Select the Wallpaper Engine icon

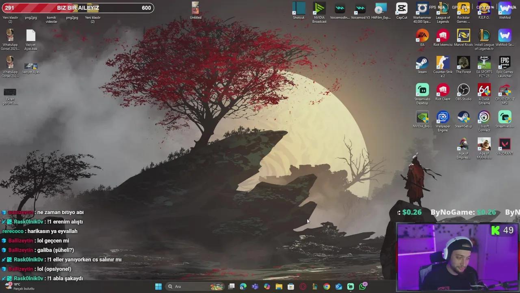pyautogui.click(x=443, y=121)
